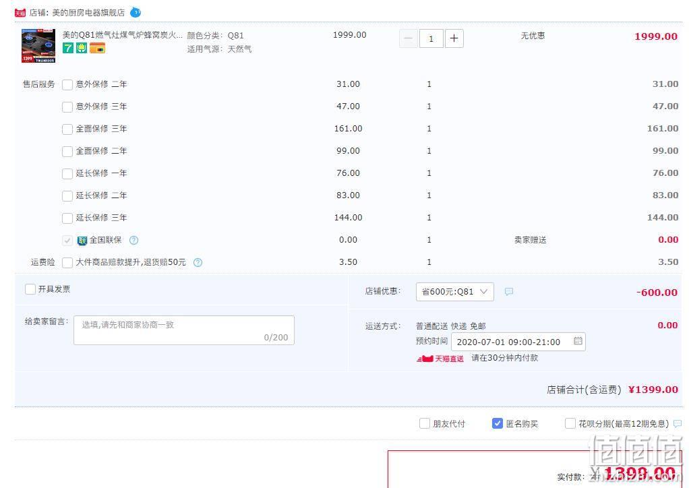Open the calendar picker in the 预约时间 field
The height and width of the screenshot is (488, 689).
[578, 341]
